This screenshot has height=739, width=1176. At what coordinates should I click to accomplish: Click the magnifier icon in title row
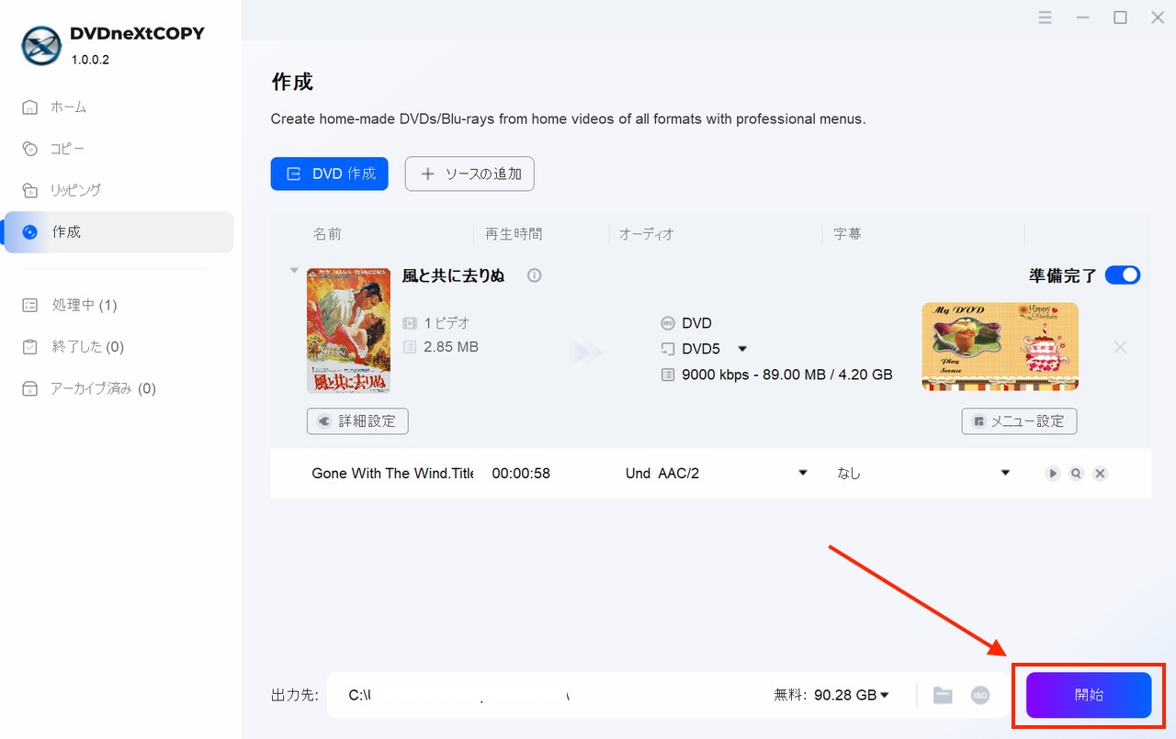(x=1076, y=474)
